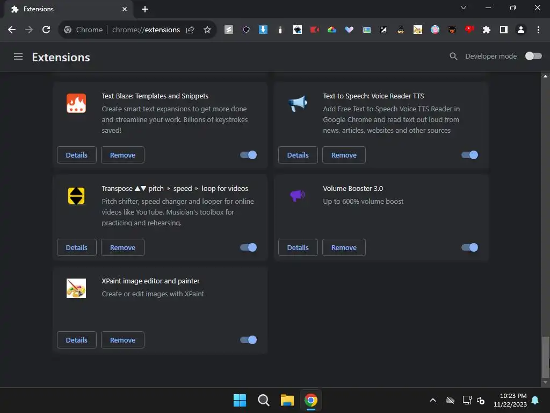The image size is (550, 413).
Task: Click the colorful cloud extension icon
Action: 332,30
